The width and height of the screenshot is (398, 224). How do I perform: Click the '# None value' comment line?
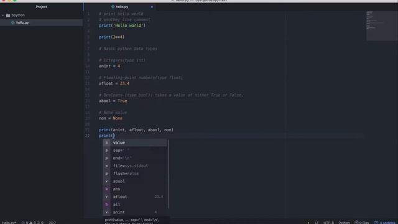[x=113, y=113]
